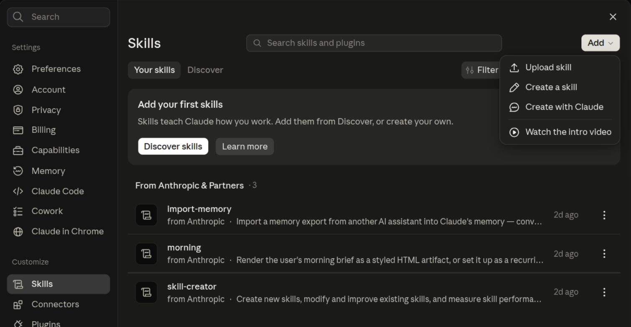The height and width of the screenshot is (327, 631).
Task: Collapse the Add dropdown button
Action: point(601,43)
